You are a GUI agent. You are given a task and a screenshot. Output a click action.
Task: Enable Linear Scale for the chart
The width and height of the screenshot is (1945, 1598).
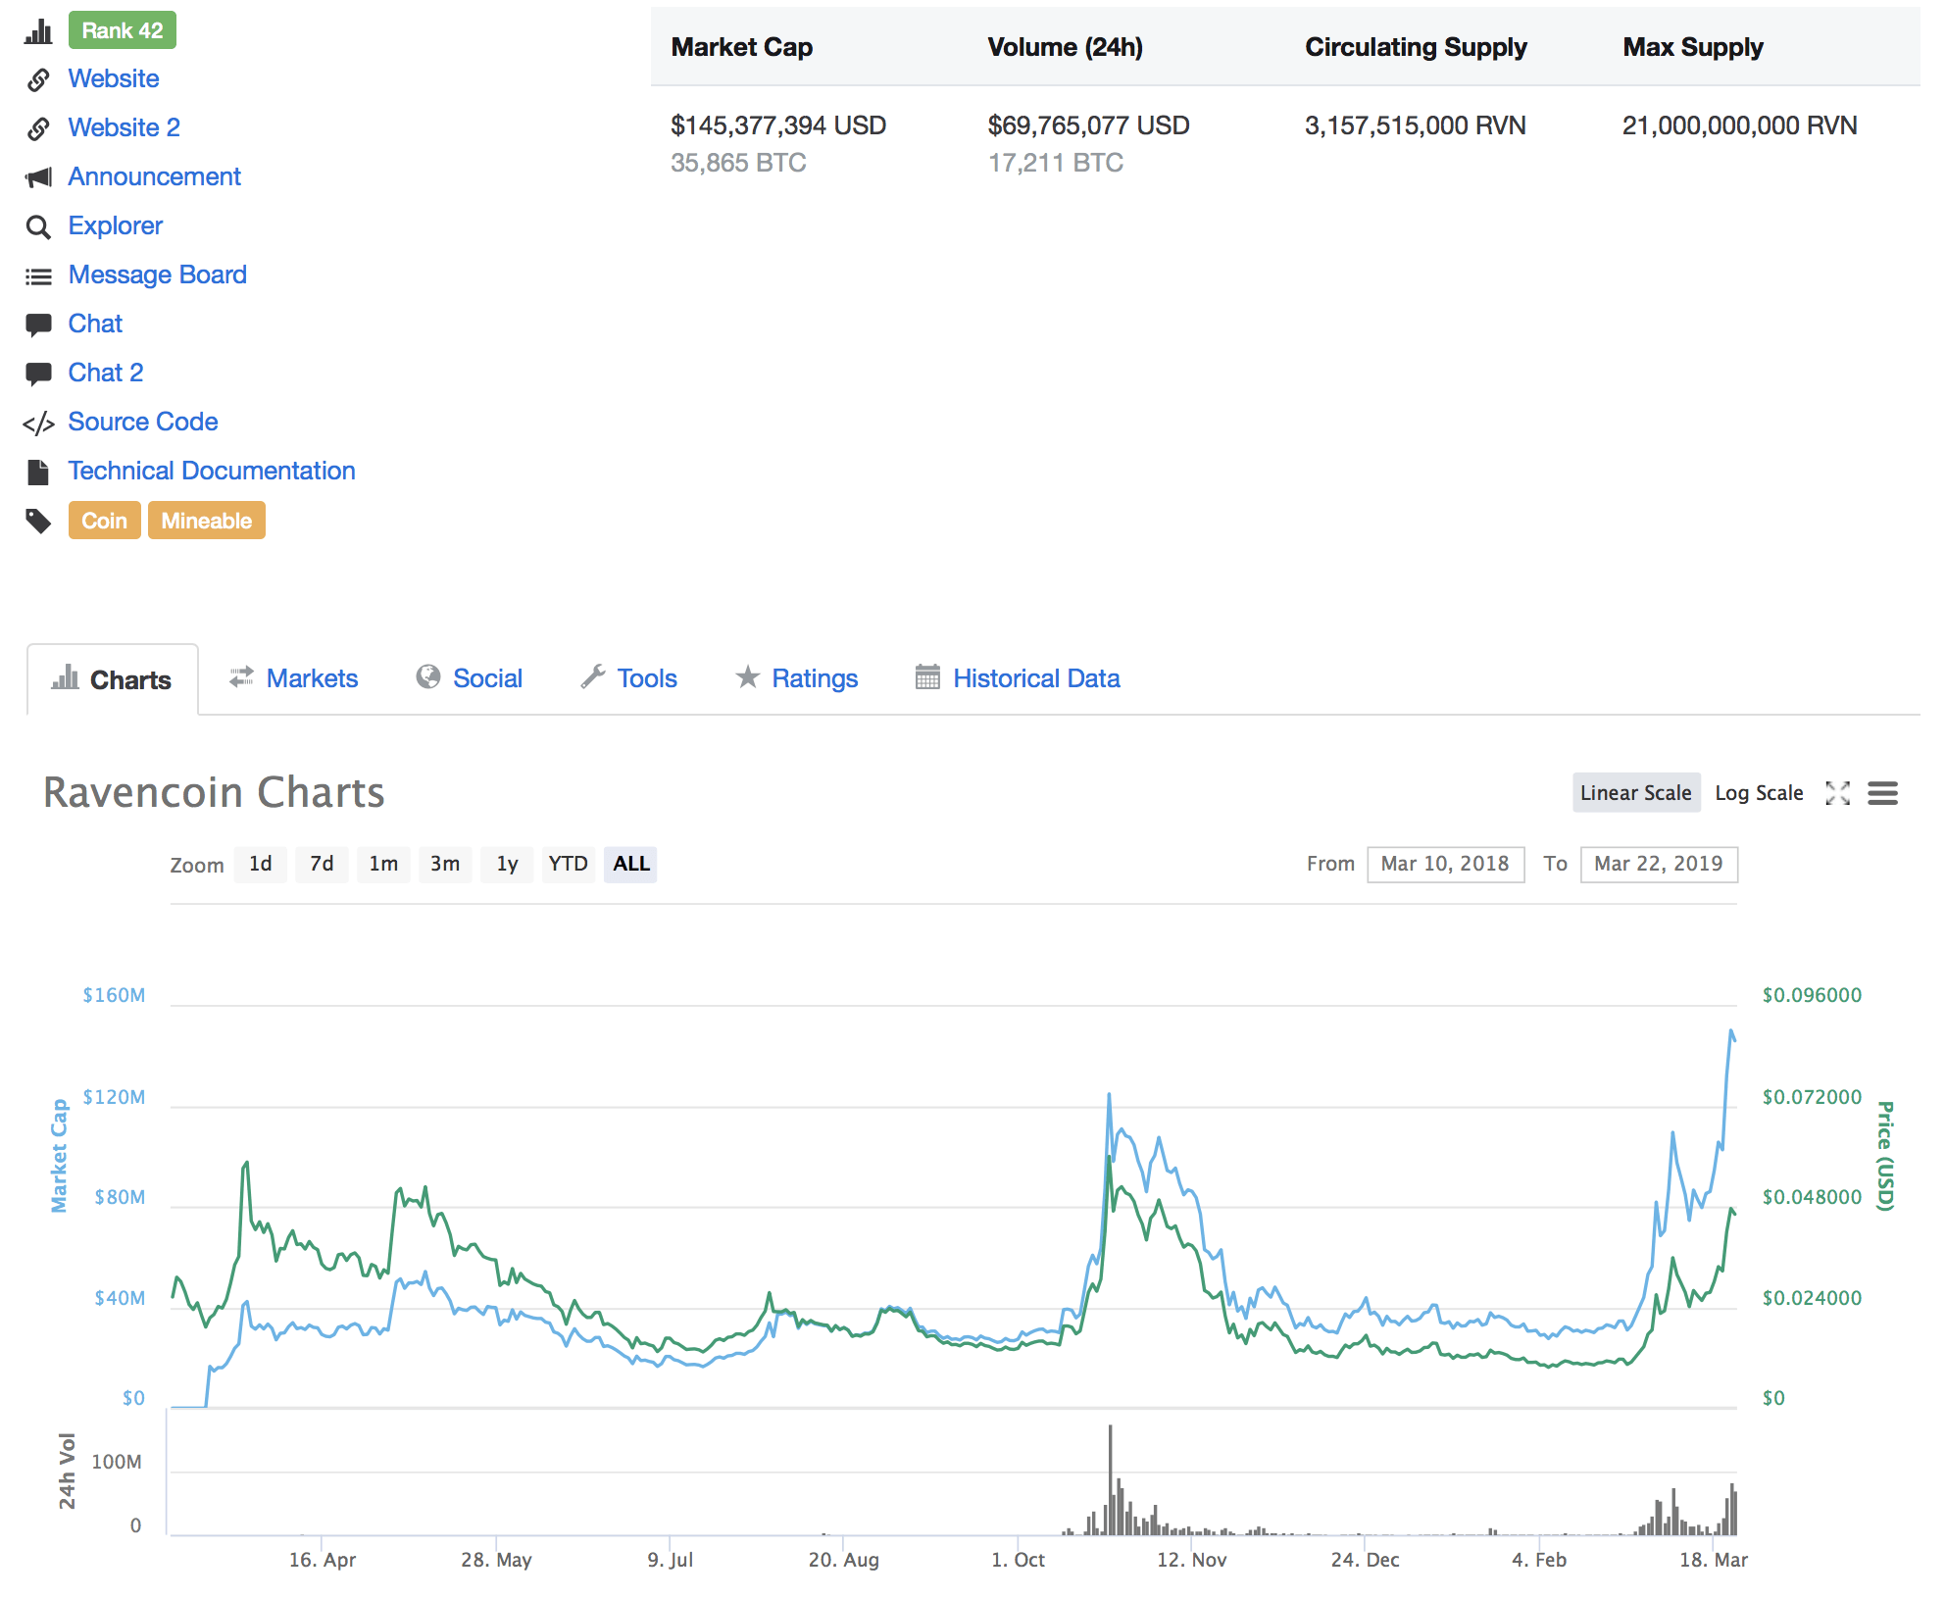coord(1636,793)
